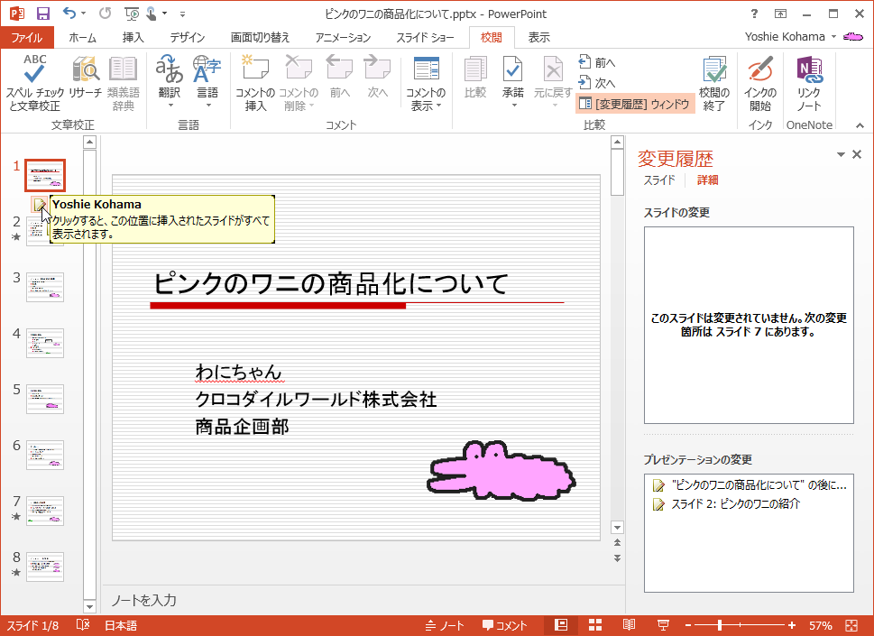Screen dimensions: 874x636
Task: Start inking with インクの開始
Action: [x=759, y=70]
